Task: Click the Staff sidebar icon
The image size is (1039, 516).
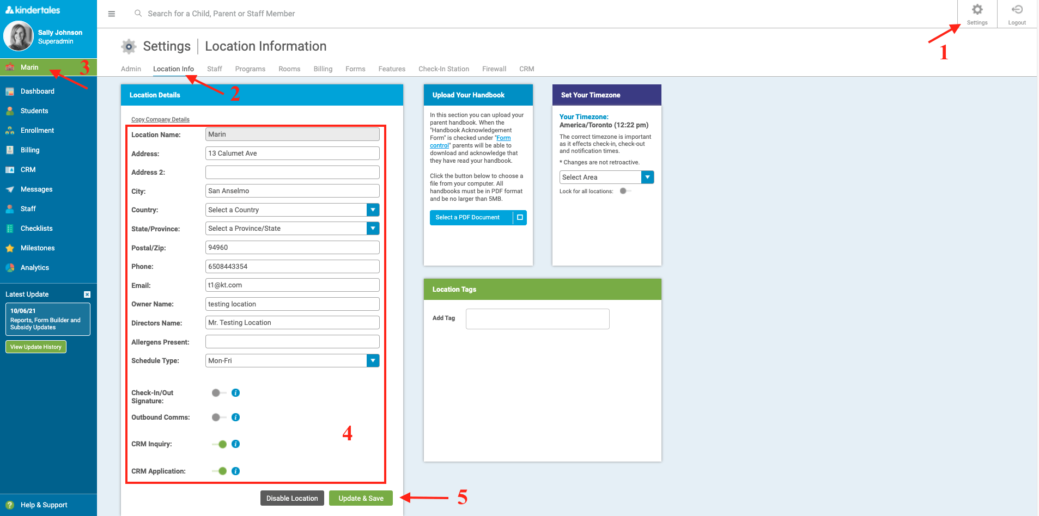Action: [x=10, y=209]
